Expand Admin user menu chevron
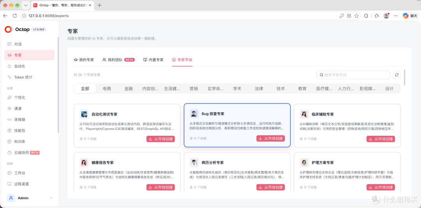The image size is (421, 208). (51, 198)
